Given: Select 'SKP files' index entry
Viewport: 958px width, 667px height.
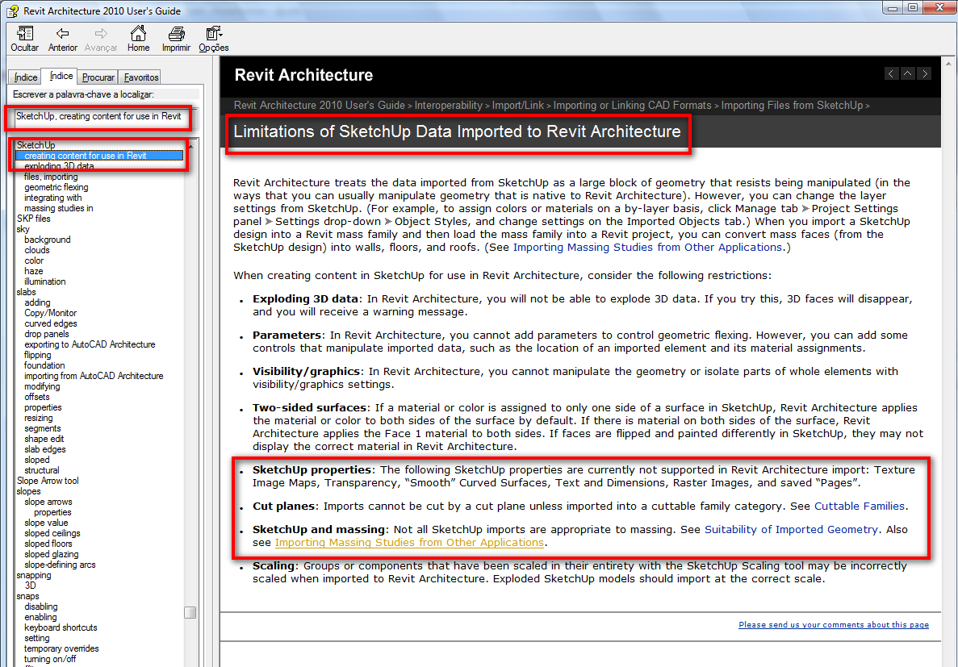Looking at the screenshot, I should pyautogui.click(x=34, y=219).
